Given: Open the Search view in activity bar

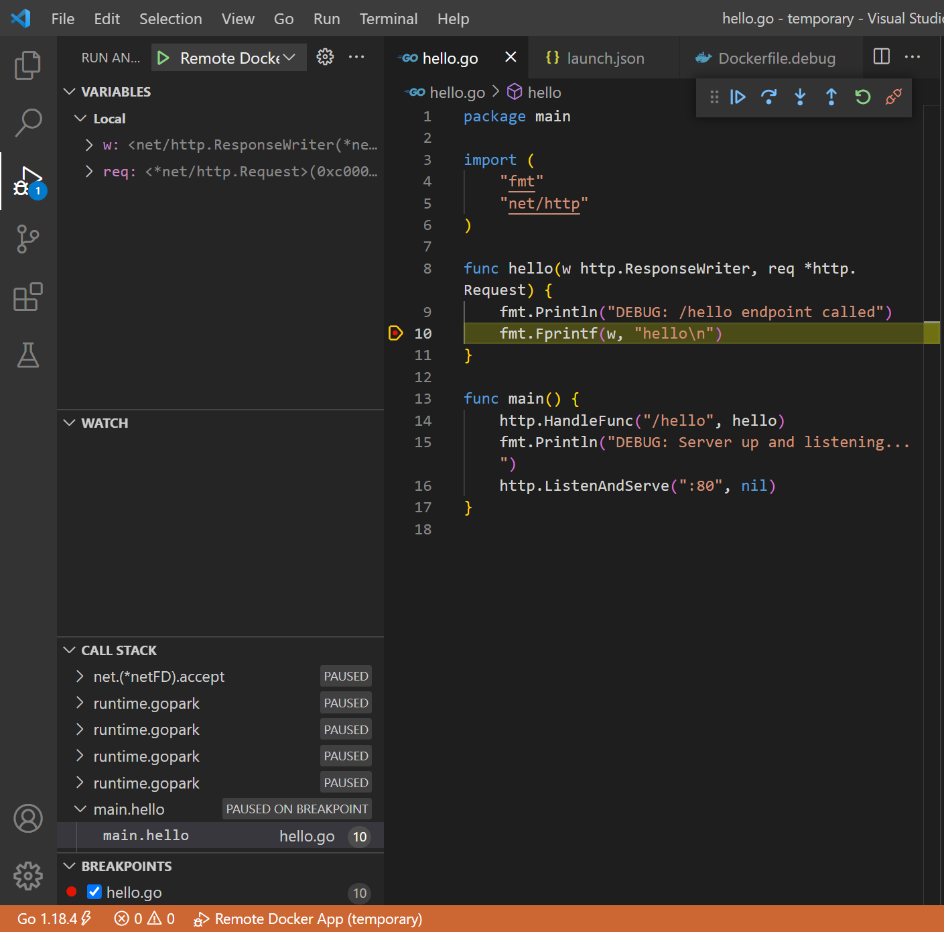Looking at the screenshot, I should tap(28, 123).
